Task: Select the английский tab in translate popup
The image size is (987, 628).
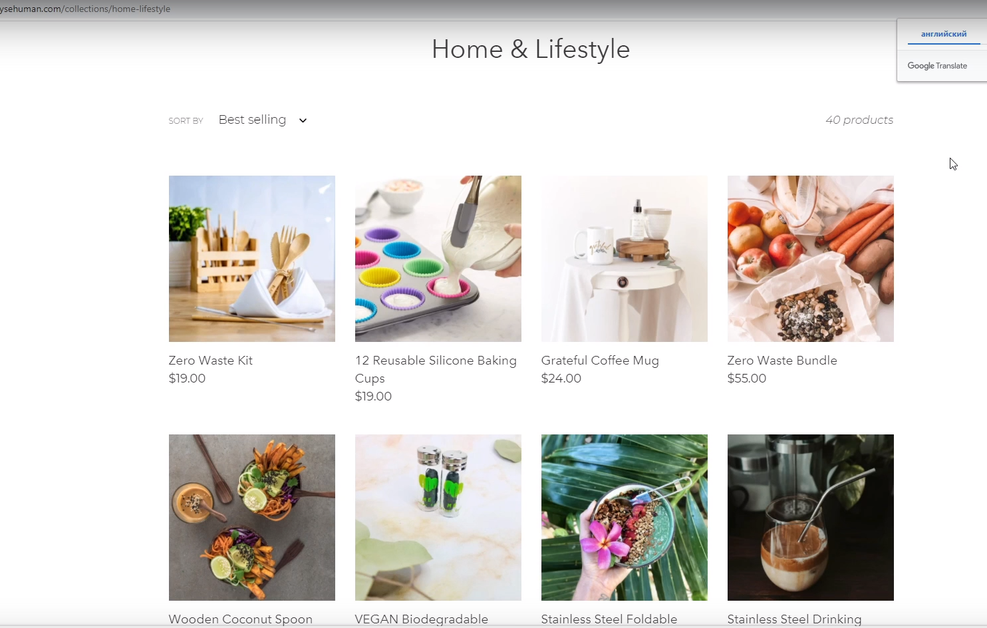Action: coord(944,34)
